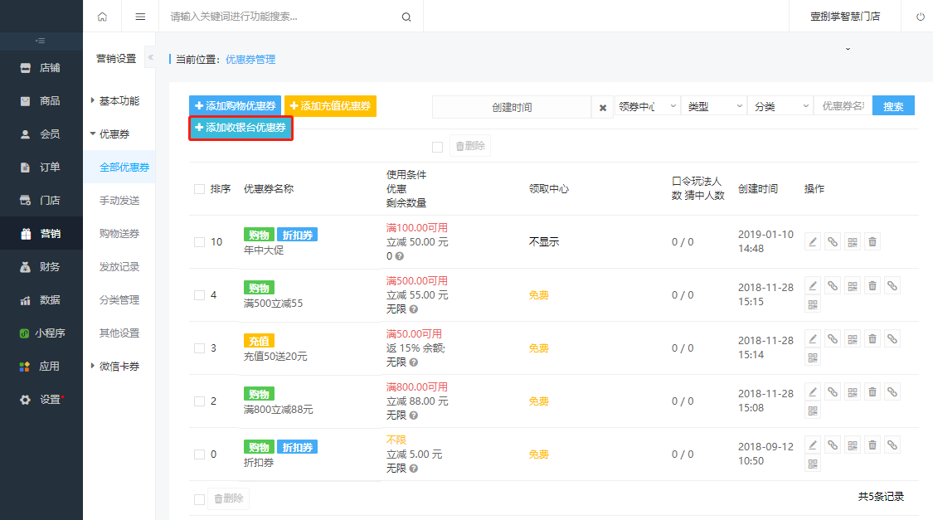933x520 pixels.
Task: Click the home icon in top bar
Action: point(102,17)
